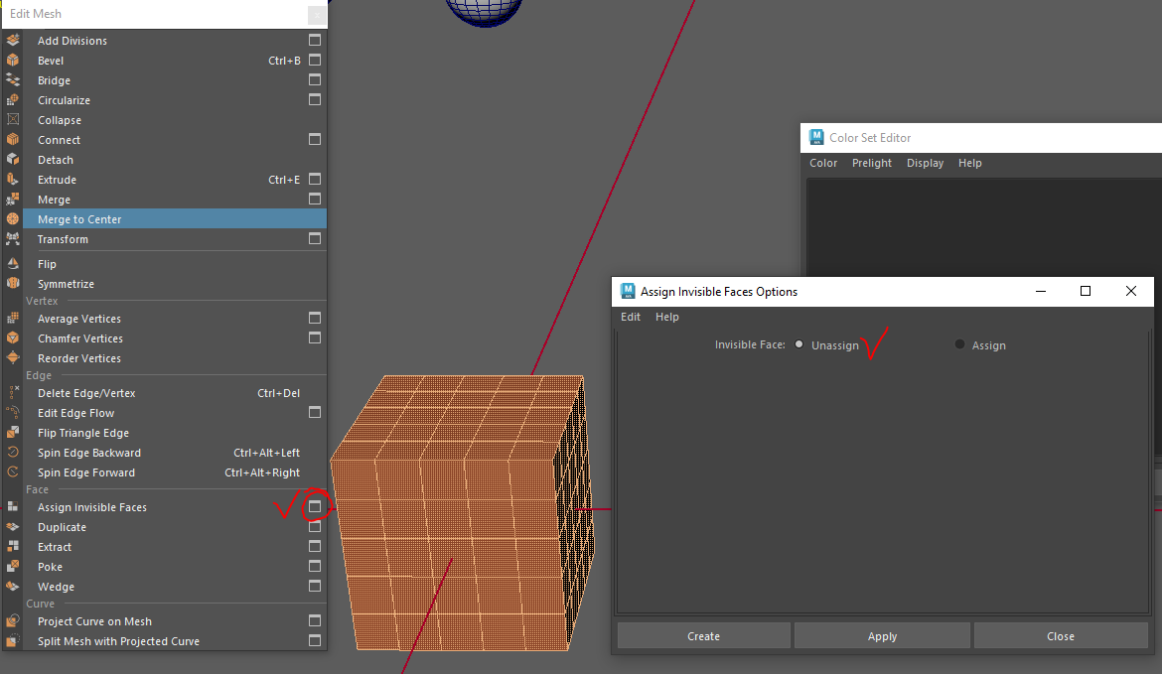Select the Unassign radio button
Viewport: 1162px width, 674px height.
click(799, 344)
